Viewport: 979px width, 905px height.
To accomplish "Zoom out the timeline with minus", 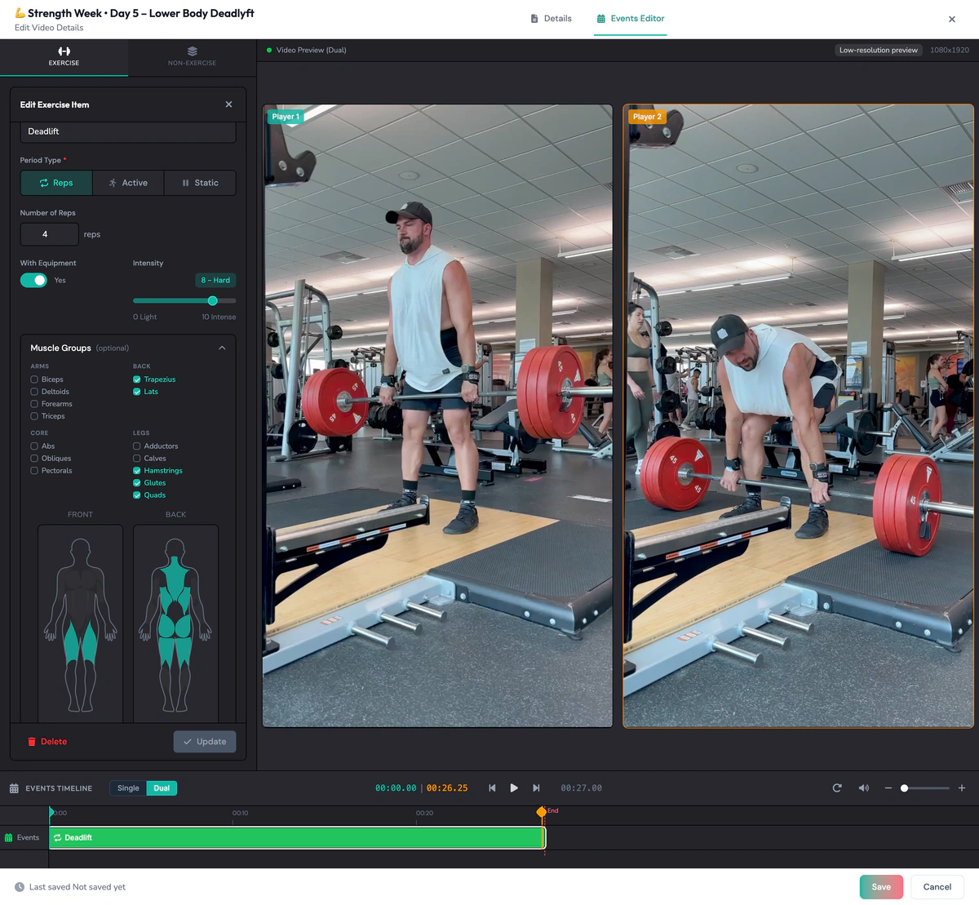I will [x=888, y=788].
